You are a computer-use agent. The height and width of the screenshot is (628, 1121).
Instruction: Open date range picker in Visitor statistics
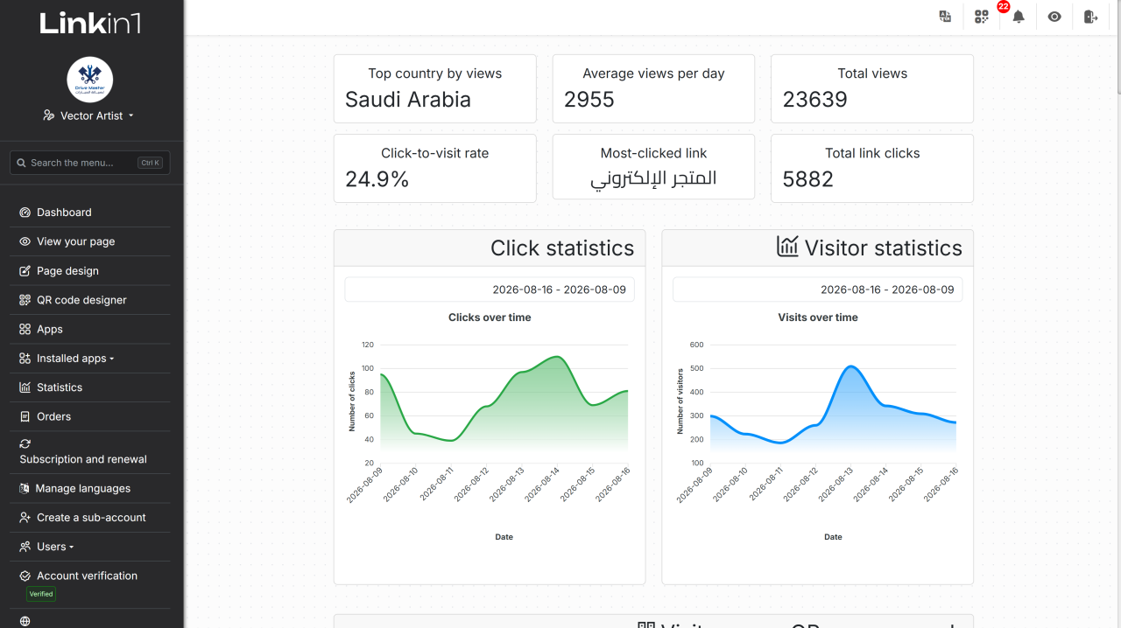(818, 290)
